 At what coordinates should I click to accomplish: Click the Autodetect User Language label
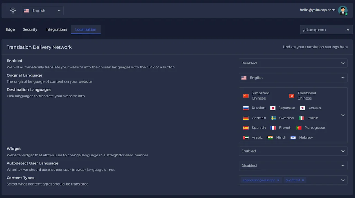point(32,163)
